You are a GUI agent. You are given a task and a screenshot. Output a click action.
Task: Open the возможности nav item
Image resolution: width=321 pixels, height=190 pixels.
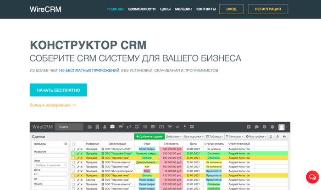point(142,9)
